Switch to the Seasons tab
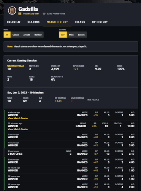 33,22
